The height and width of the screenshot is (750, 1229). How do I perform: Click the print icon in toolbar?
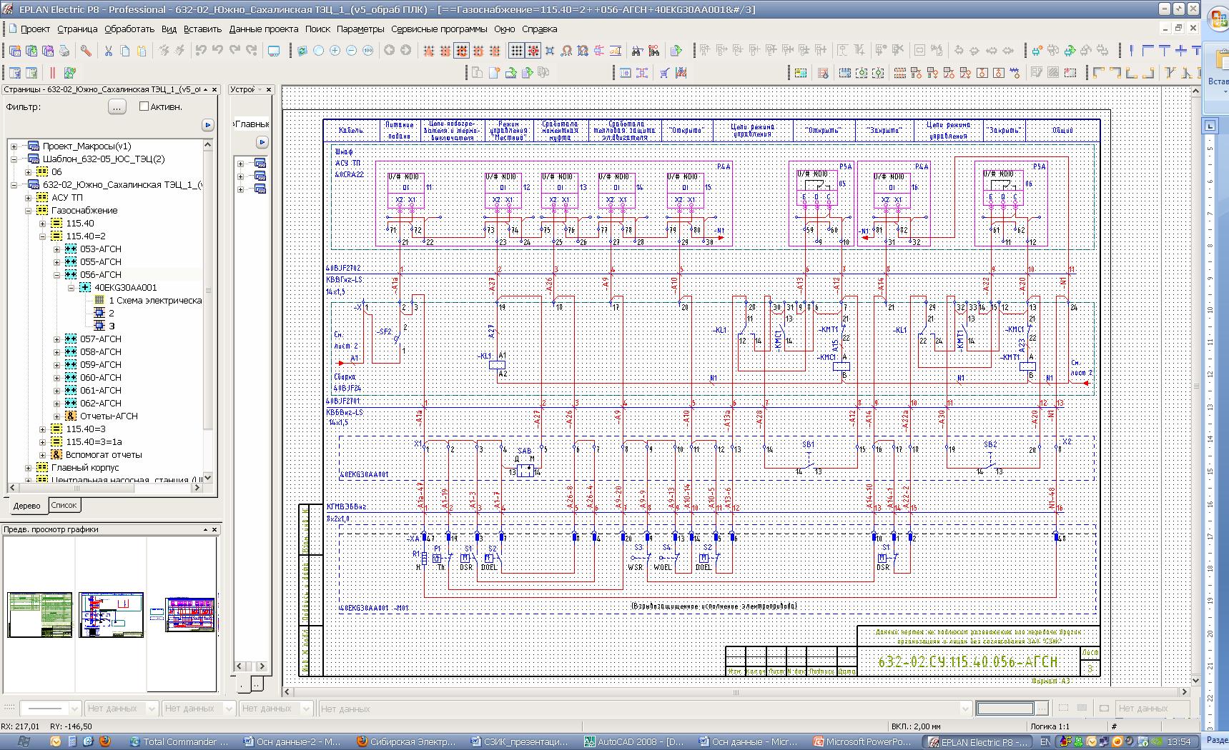click(64, 51)
